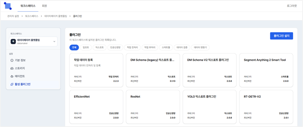
Task: Click the 플러그인 page heading
Action: tap(75, 35)
